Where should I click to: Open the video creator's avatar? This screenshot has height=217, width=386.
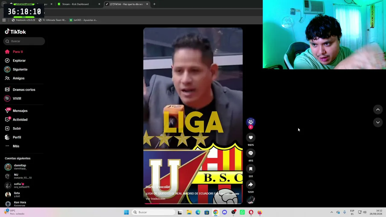[x=251, y=122]
